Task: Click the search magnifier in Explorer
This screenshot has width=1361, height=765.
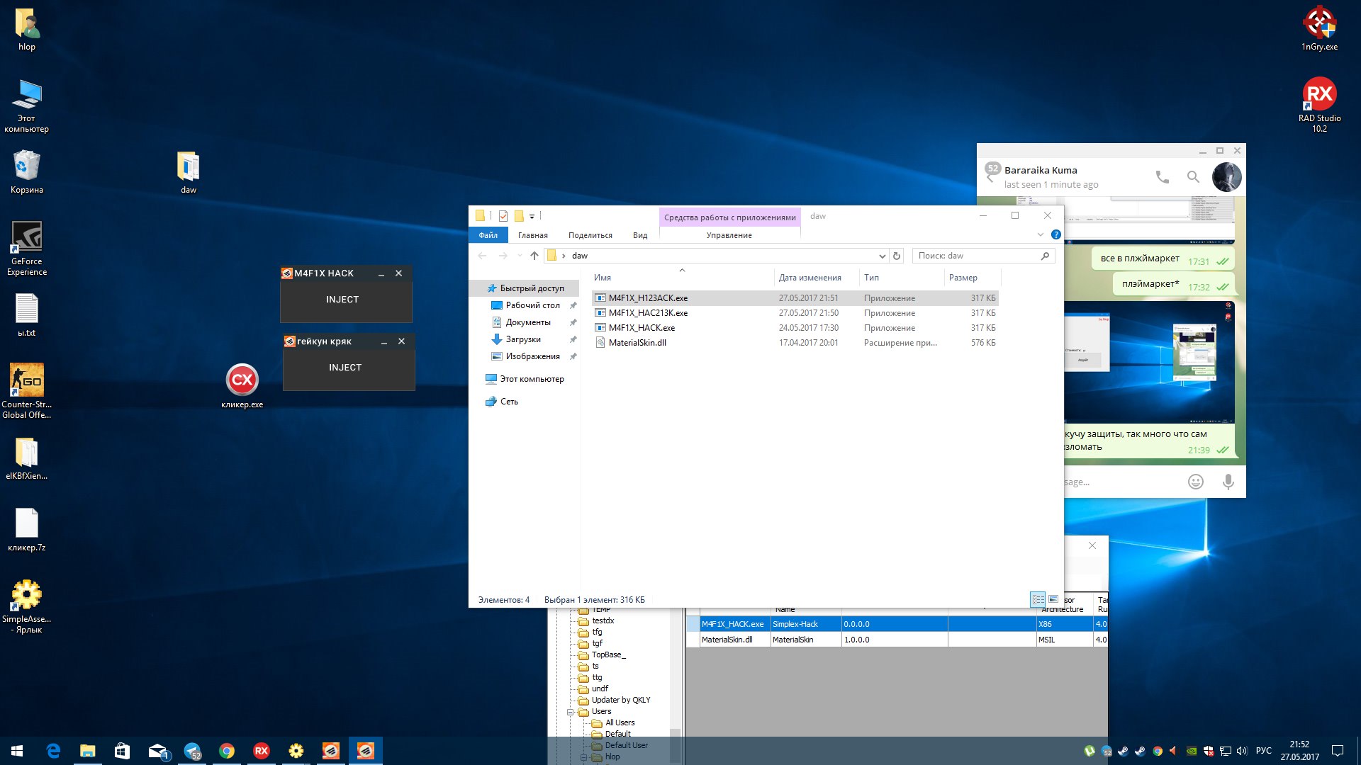Action: coord(1045,256)
